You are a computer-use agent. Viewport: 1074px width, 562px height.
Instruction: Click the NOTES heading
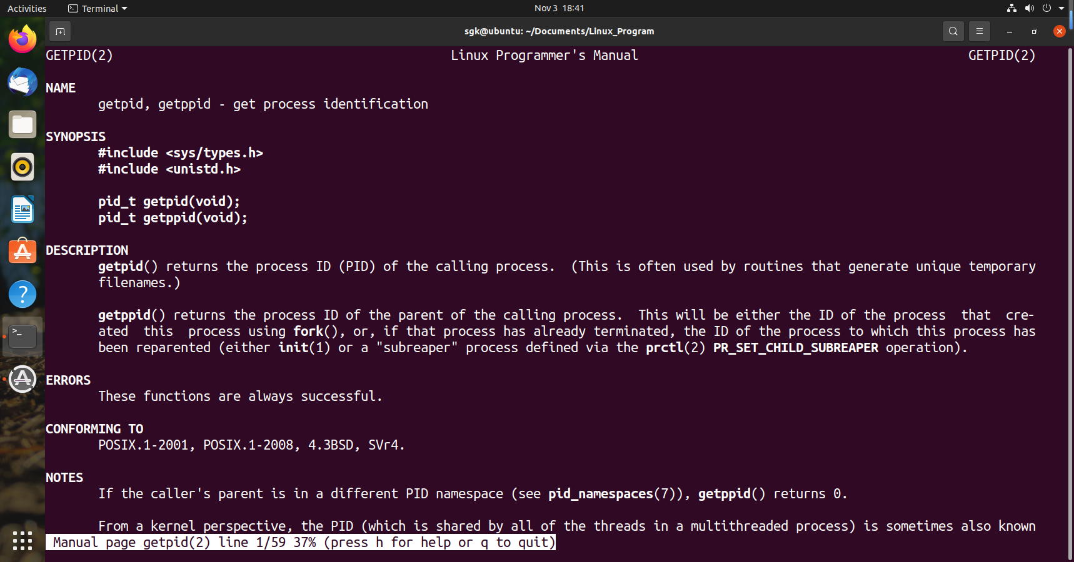(64, 478)
